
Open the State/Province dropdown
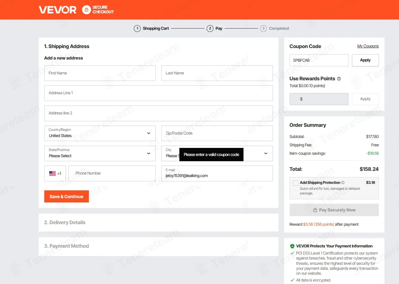tap(100, 153)
